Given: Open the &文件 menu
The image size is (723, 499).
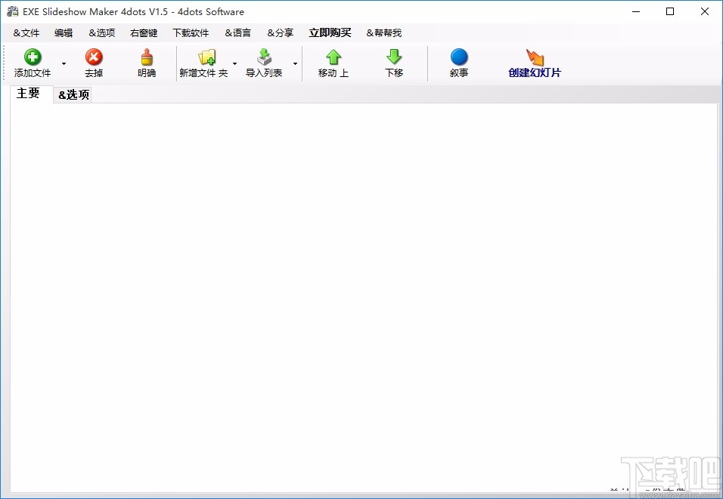Looking at the screenshot, I should [x=26, y=32].
